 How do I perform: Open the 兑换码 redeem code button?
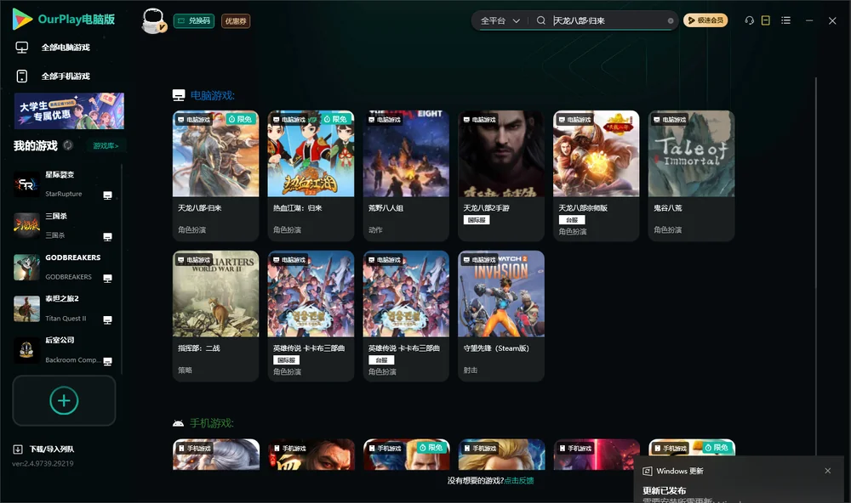coord(194,20)
